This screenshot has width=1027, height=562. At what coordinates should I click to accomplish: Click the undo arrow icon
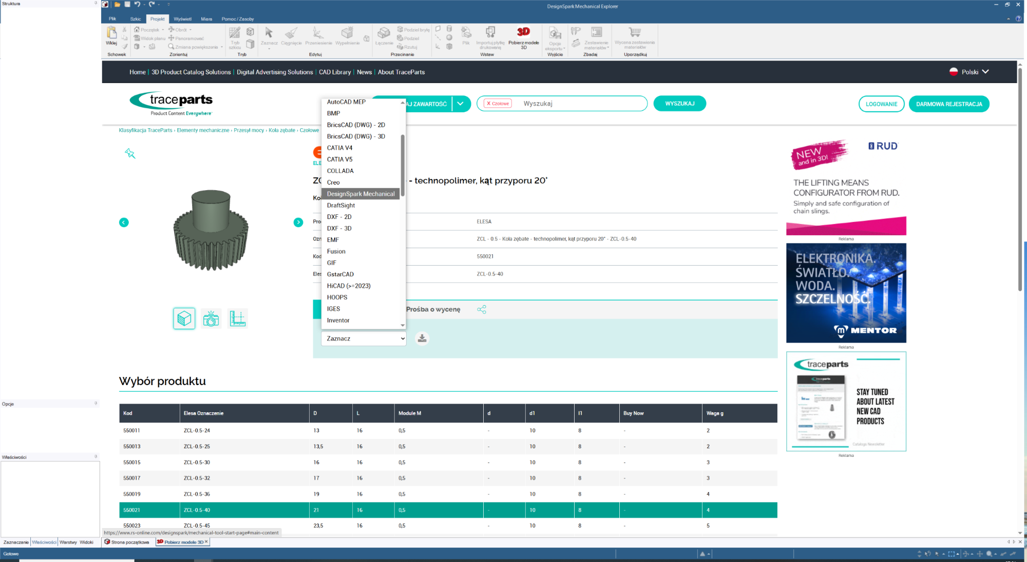coord(137,4)
